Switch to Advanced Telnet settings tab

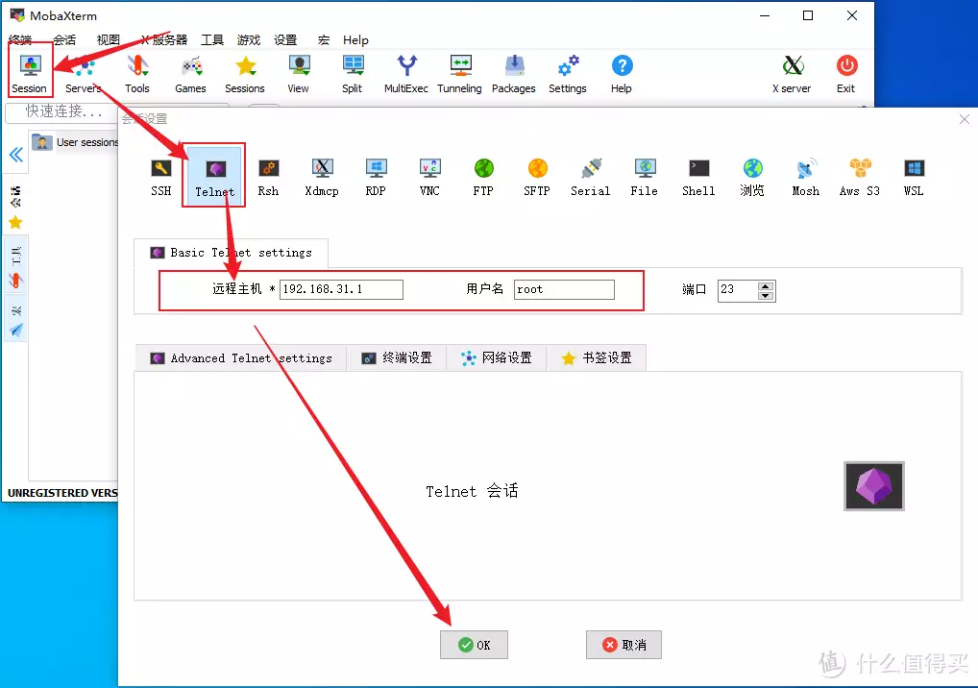(241, 358)
